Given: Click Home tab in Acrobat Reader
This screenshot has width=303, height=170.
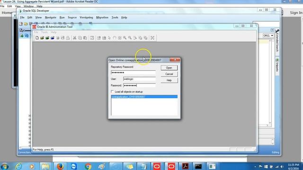Looking at the screenshot, I should tap(7, 13).
